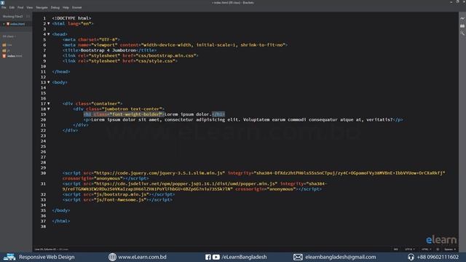Open the Find menu
This screenshot has height=262, width=466.
coord(20,7)
